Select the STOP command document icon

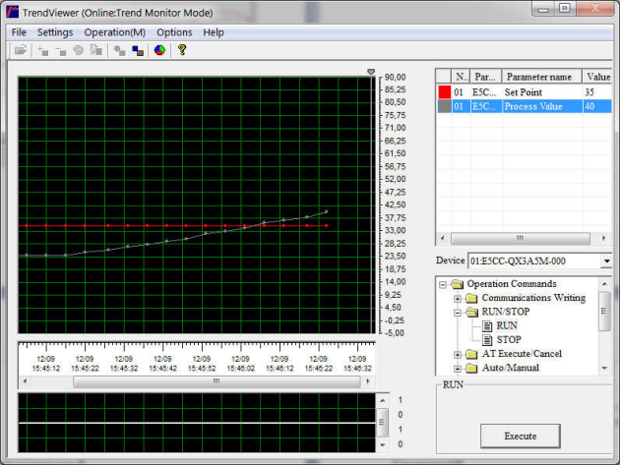click(487, 340)
